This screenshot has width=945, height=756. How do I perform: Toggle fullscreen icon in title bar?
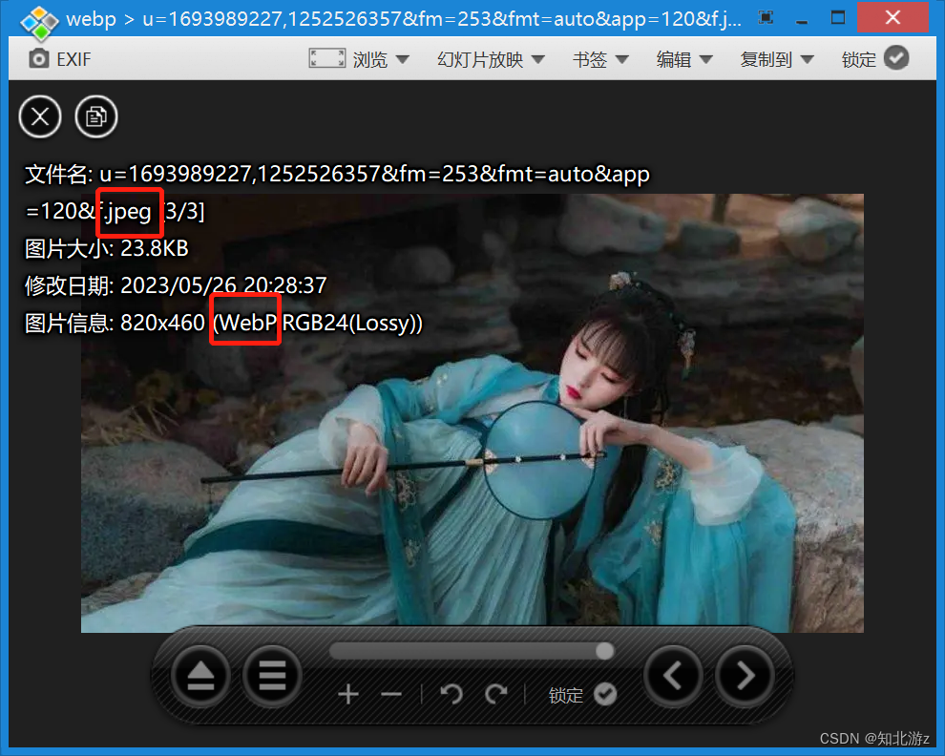click(766, 18)
